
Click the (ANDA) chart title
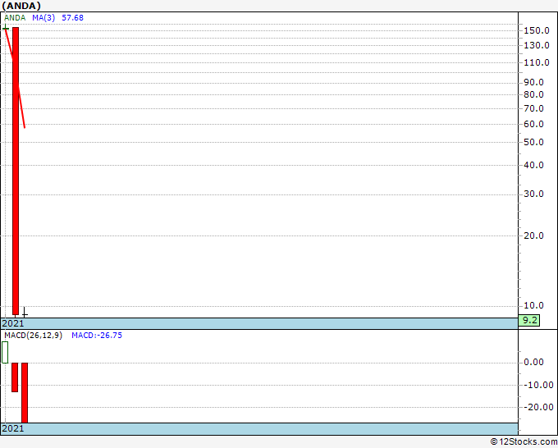pos(21,6)
